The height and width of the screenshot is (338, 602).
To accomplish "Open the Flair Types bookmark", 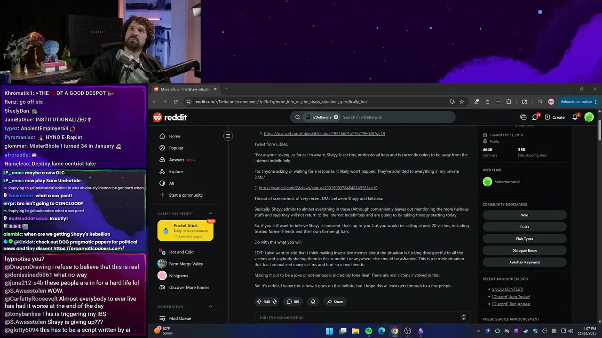I will pos(524,238).
